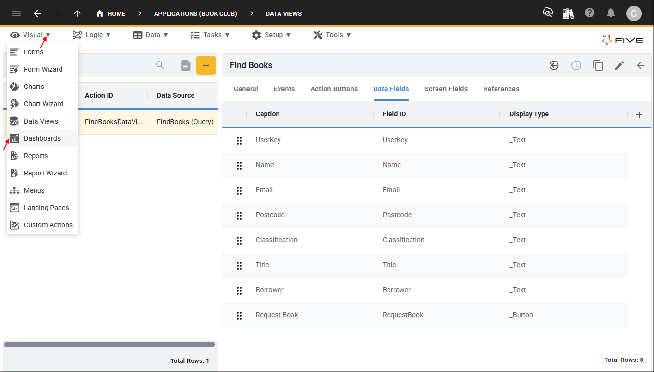This screenshot has height=372, width=654.
Task: Open the history clock icon
Action: tap(576, 65)
